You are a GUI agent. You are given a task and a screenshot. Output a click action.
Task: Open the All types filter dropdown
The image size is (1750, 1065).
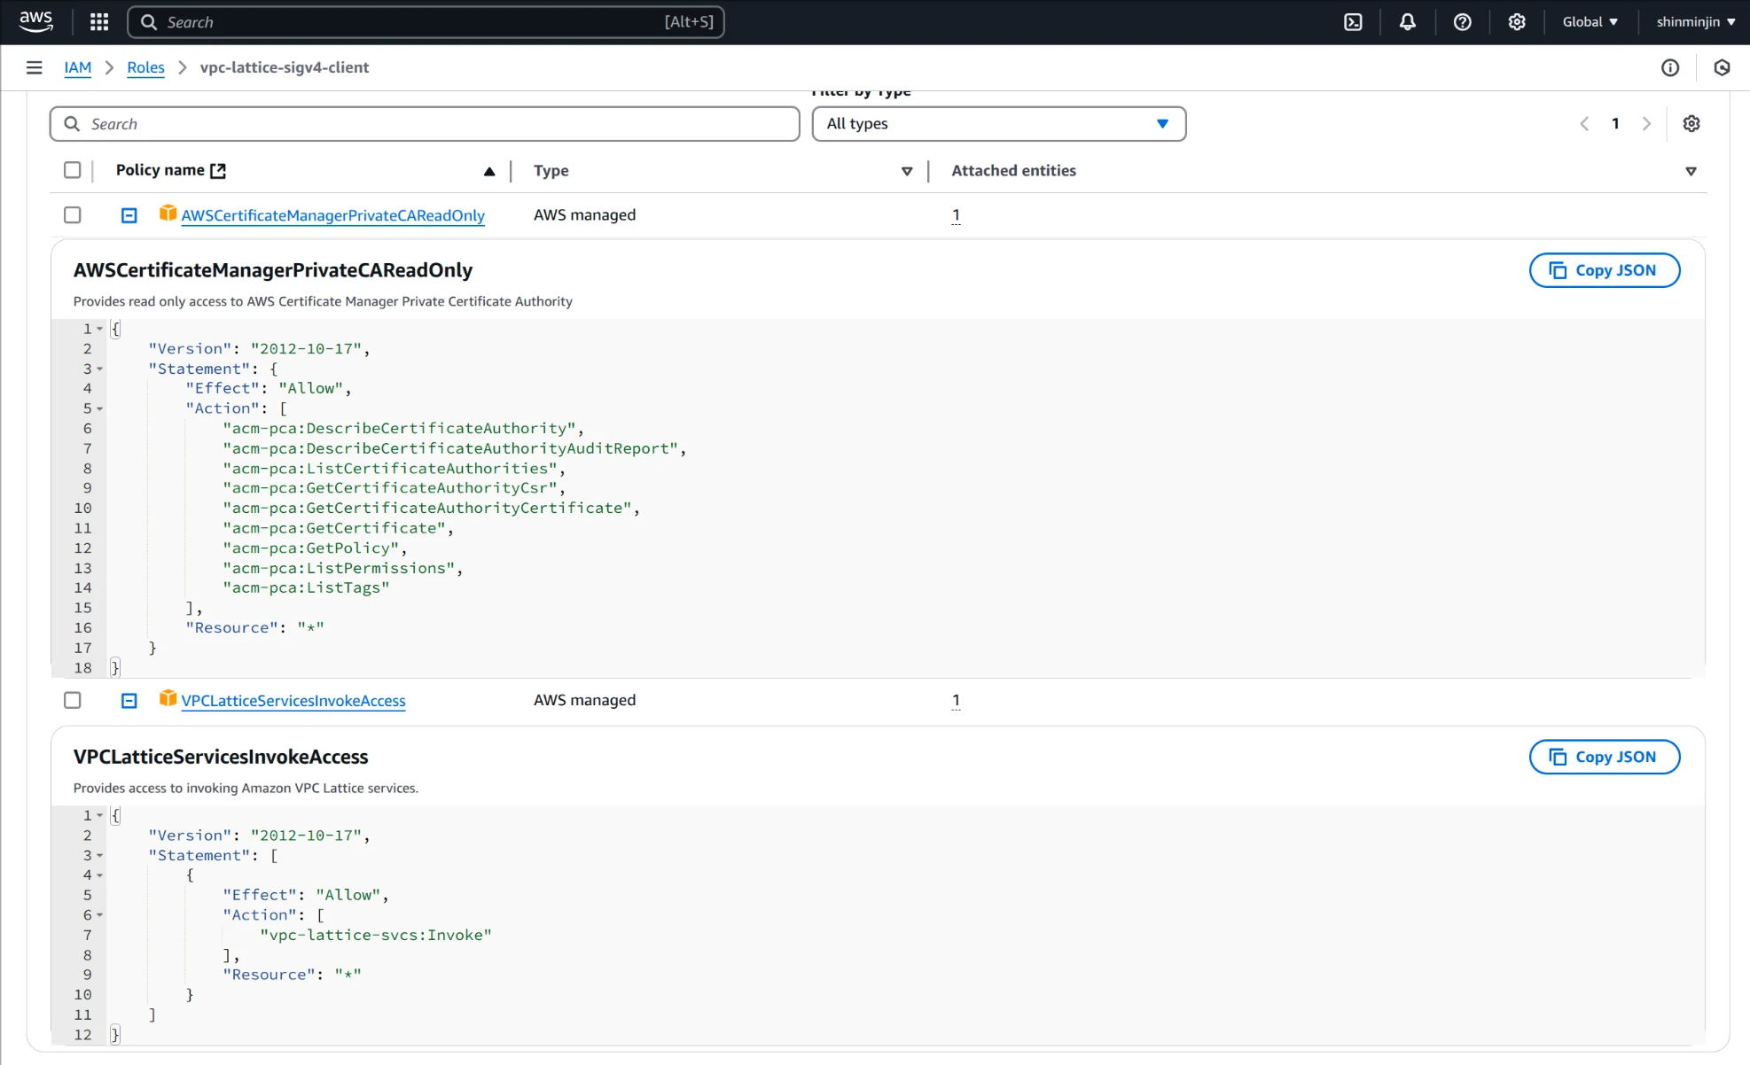coord(999,124)
